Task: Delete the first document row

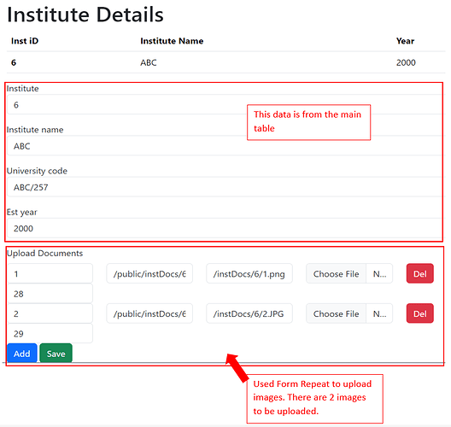Action: pyautogui.click(x=419, y=273)
